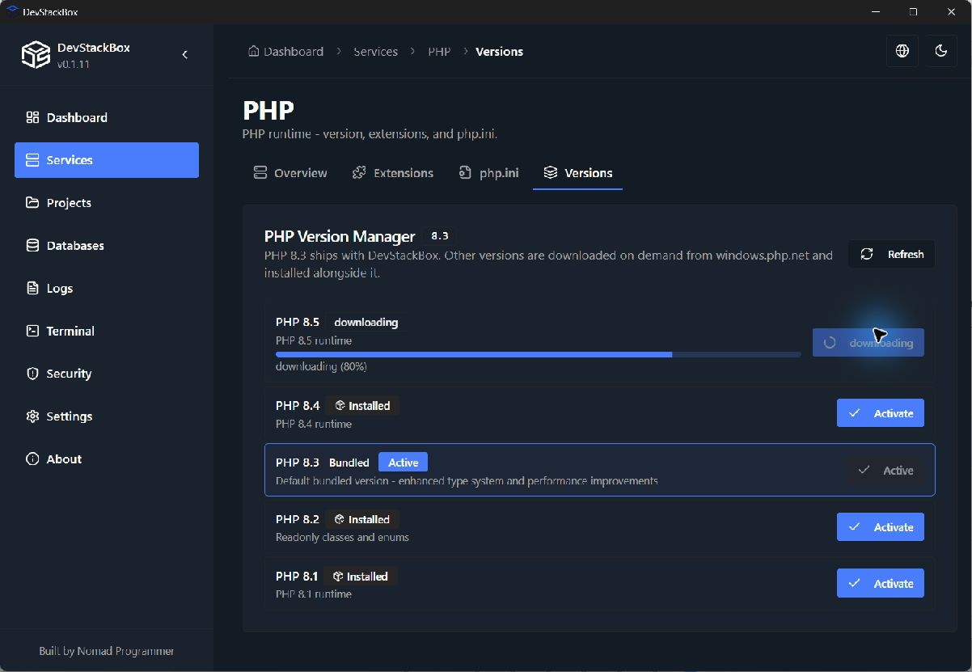Activate PHP 8.4

(880, 413)
